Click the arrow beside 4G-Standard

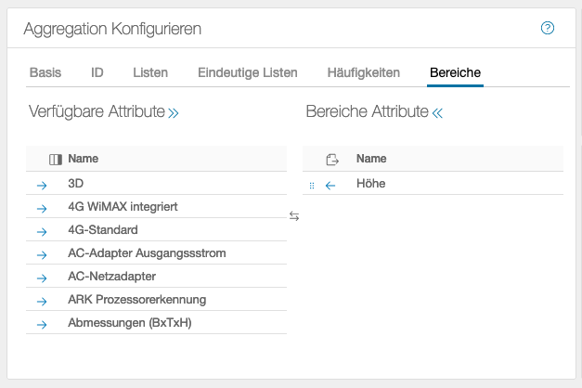coord(42,231)
